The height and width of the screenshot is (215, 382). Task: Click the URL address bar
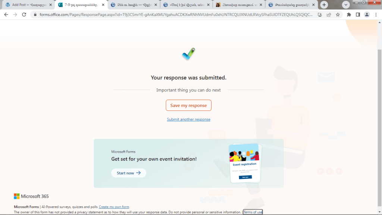coord(175,15)
